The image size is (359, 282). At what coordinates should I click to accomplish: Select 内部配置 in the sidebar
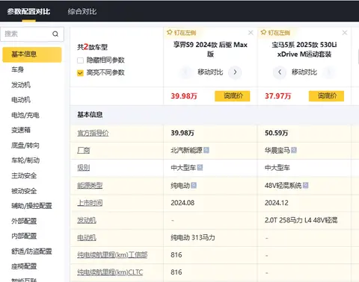24,236
